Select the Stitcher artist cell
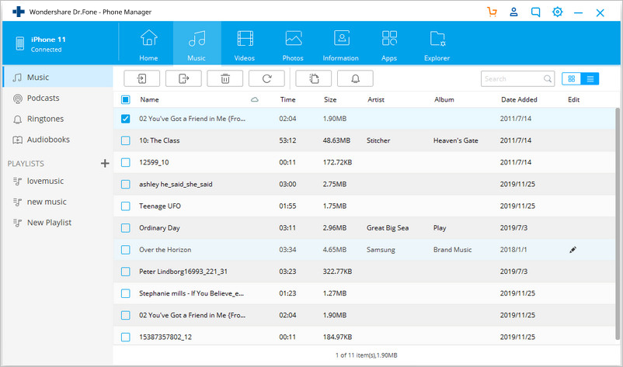Screen dimensions: 623x367 click(x=378, y=140)
